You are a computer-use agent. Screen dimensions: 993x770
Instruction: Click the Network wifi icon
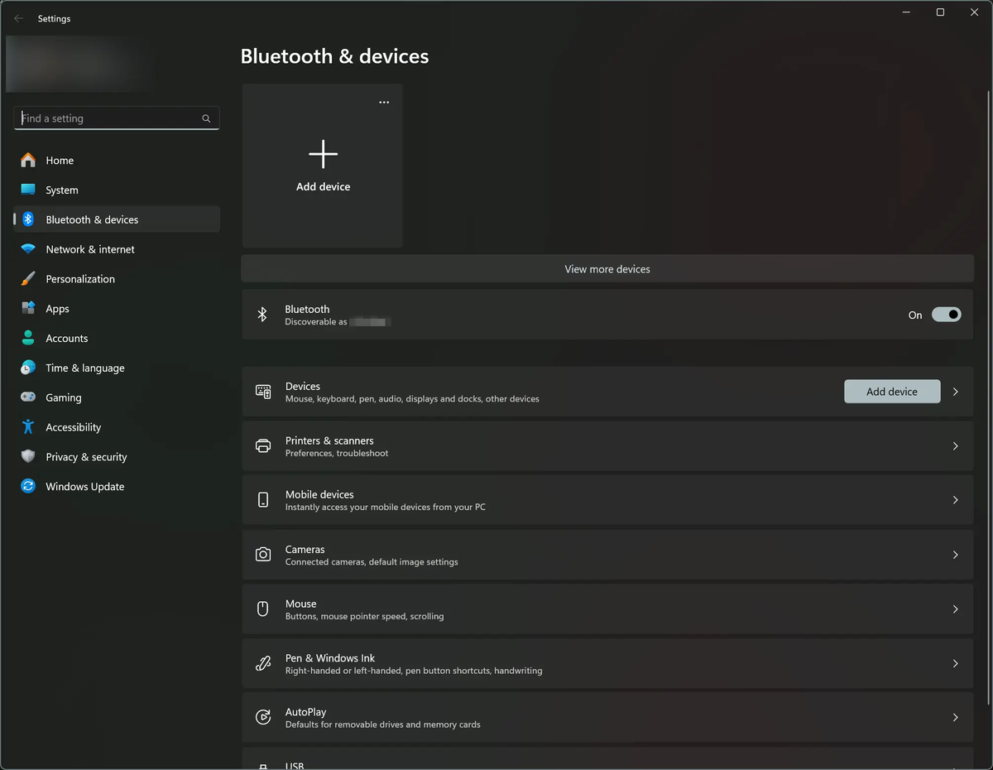pos(28,249)
